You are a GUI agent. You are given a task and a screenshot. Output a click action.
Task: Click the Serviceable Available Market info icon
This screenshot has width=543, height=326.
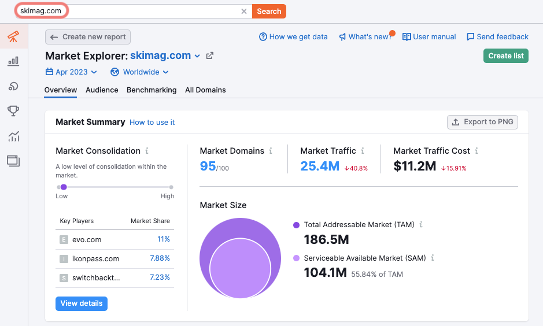coord(432,258)
